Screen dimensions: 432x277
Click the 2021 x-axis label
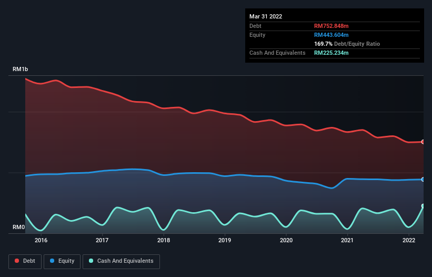tap(347, 240)
